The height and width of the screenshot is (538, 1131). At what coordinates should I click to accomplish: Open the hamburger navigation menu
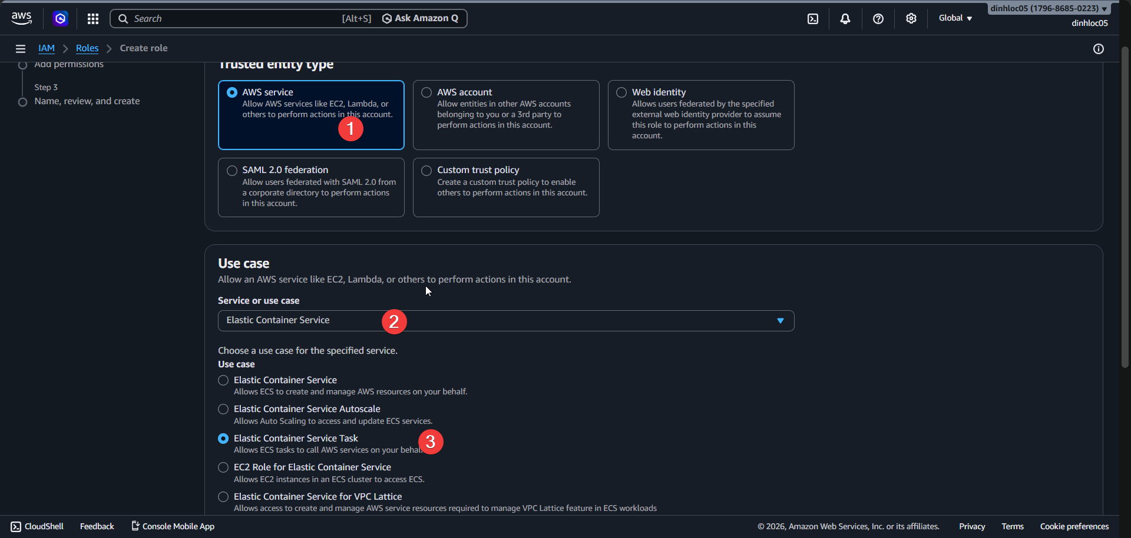pyautogui.click(x=21, y=48)
